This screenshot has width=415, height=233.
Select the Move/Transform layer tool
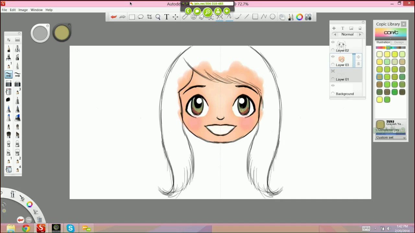point(175,17)
